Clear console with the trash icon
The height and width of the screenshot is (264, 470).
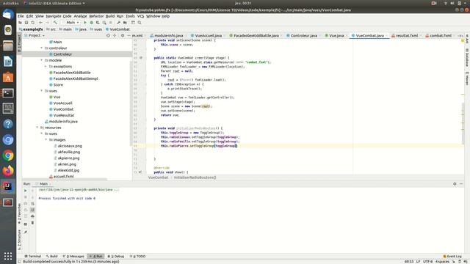(x=32, y=223)
